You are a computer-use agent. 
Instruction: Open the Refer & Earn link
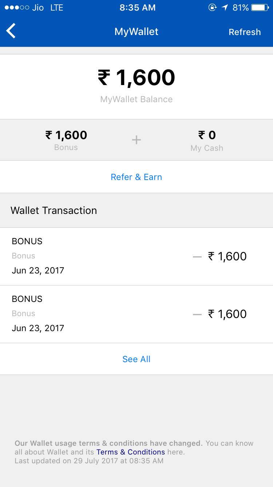pos(136,177)
